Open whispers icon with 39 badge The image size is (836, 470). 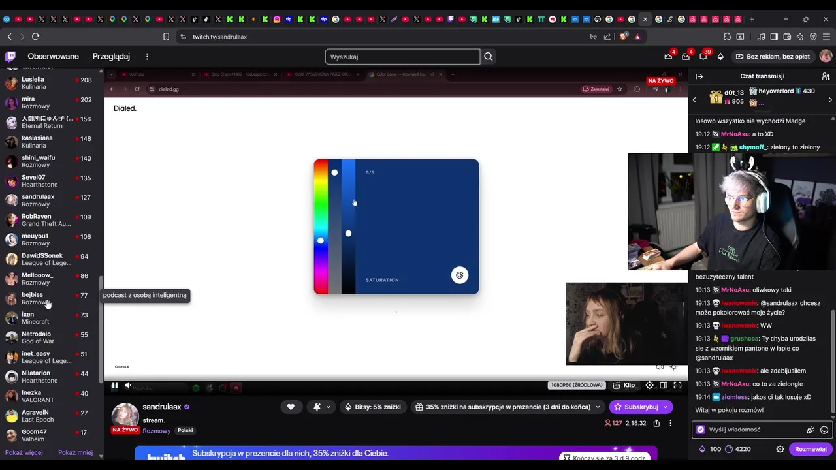pos(703,57)
